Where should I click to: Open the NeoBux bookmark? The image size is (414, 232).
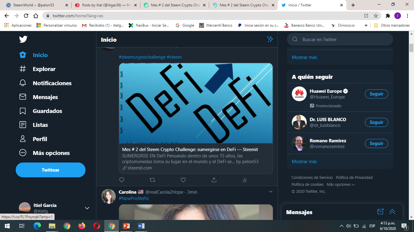149,25
